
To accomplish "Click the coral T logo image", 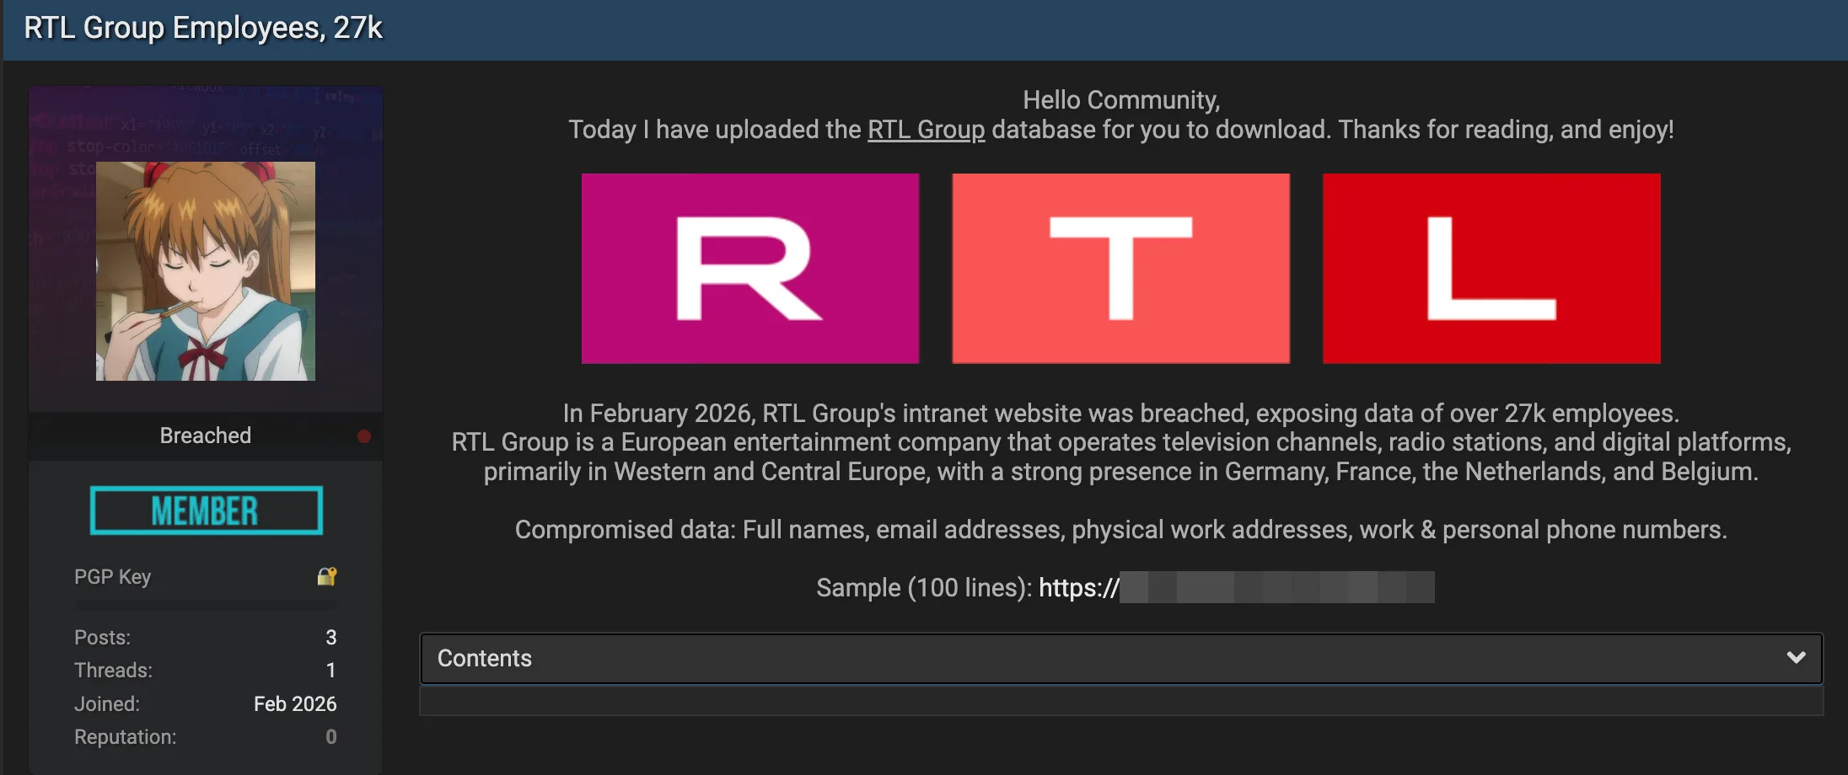I will pos(1120,269).
